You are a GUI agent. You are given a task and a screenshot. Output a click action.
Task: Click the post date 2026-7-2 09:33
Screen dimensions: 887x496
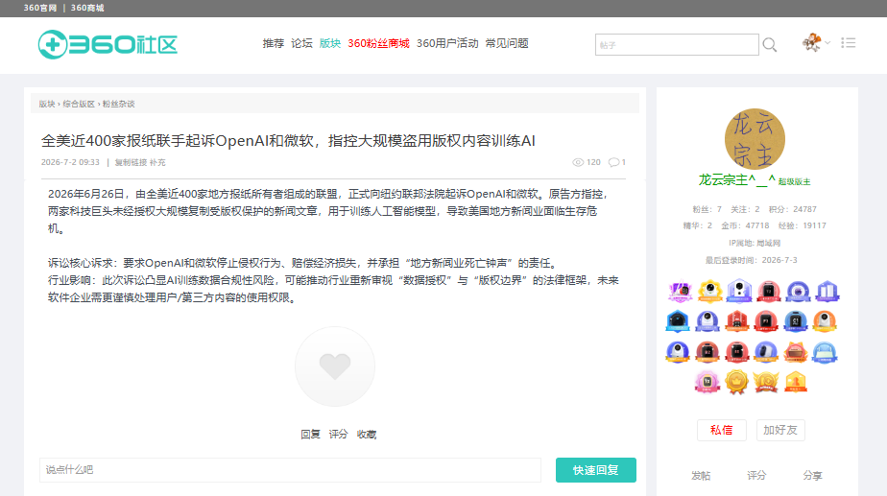(70, 162)
